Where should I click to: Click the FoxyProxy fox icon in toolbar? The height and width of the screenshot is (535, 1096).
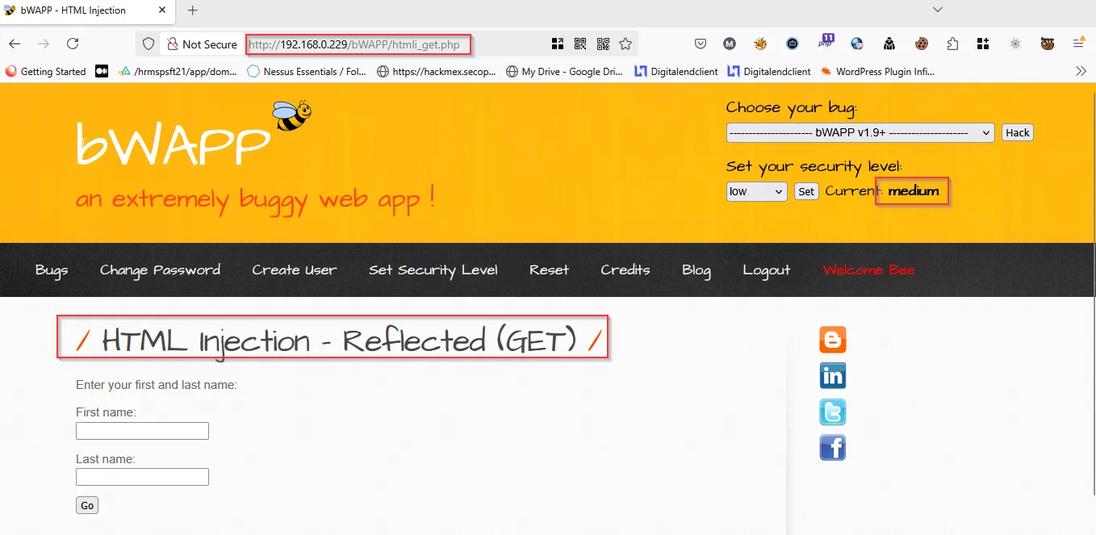759,44
